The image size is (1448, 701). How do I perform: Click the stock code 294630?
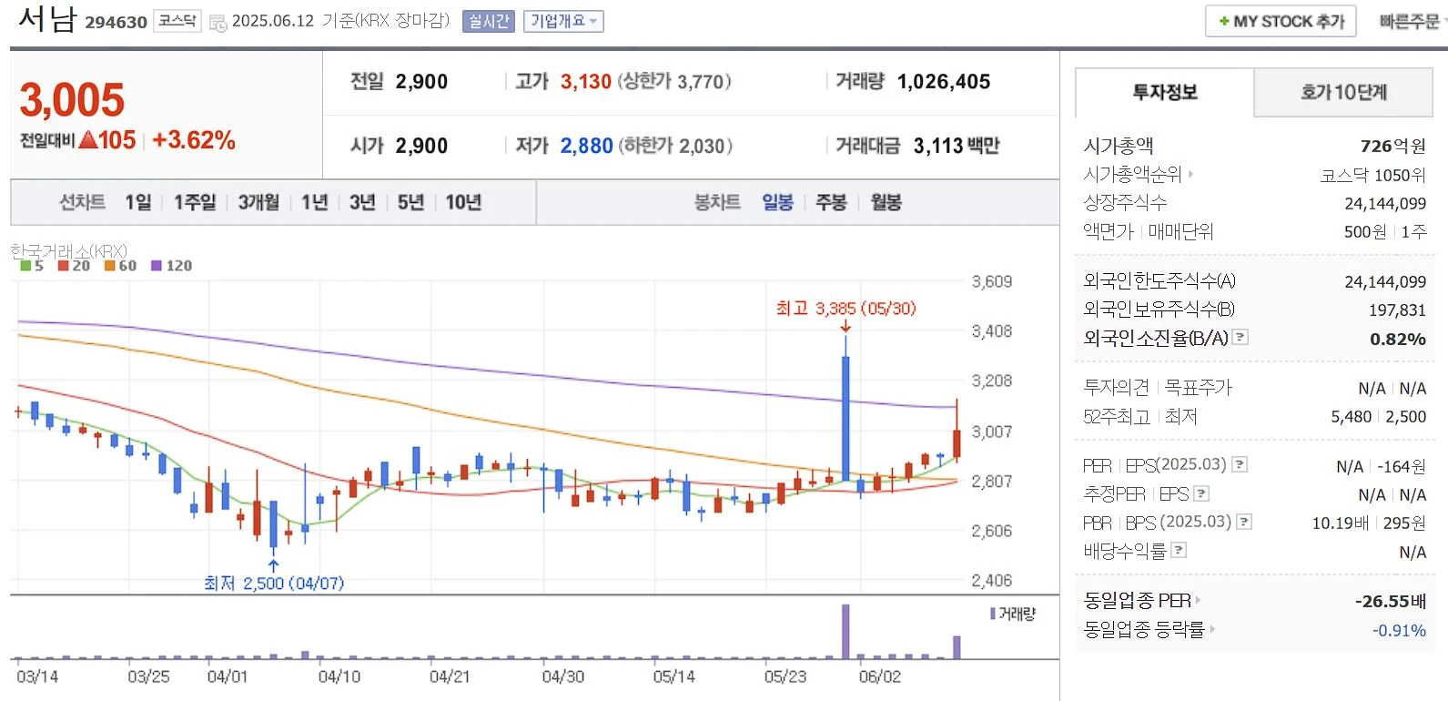116,23
